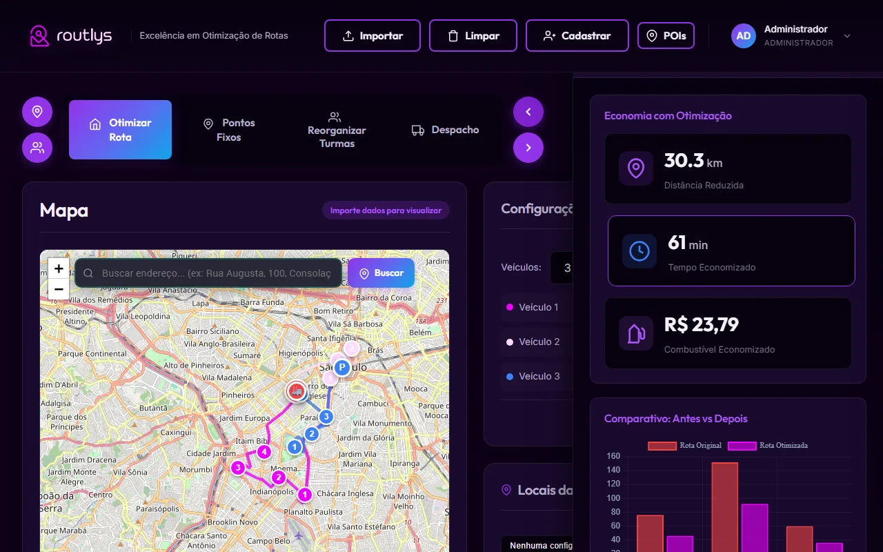Click the Buscar search button
Screen dimensions: 883x552
pyautogui.click(x=381, y=273)
